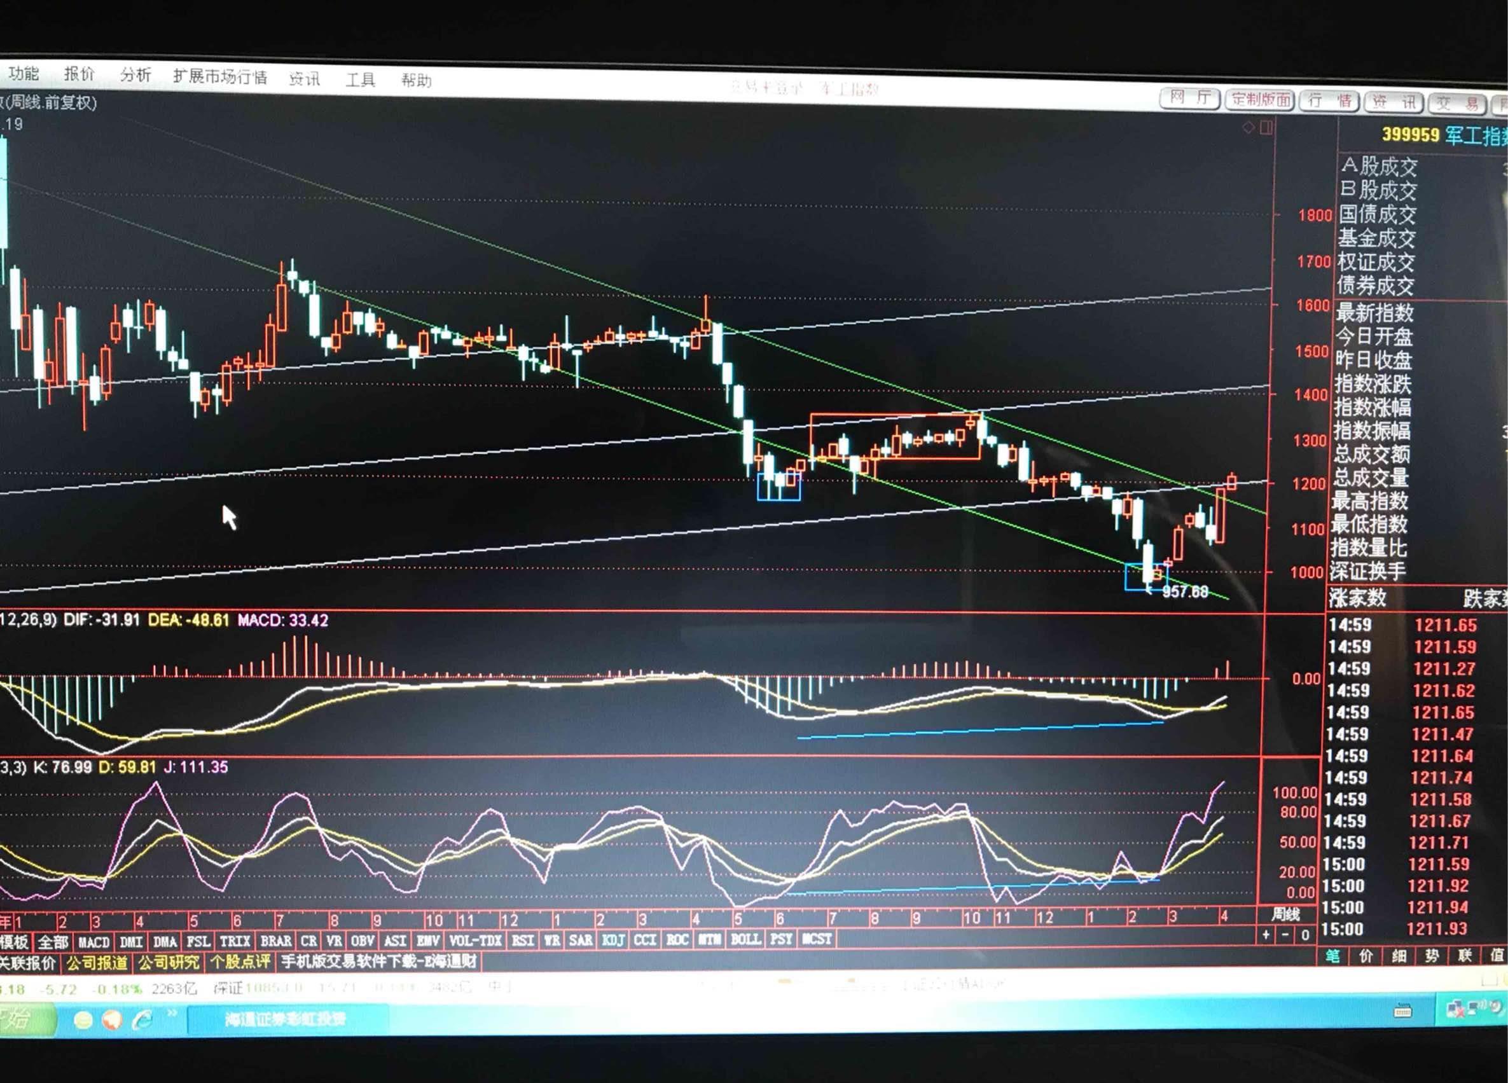Switch to the DMA indicator tab
1508x1083 pixels.
(165, 942)
